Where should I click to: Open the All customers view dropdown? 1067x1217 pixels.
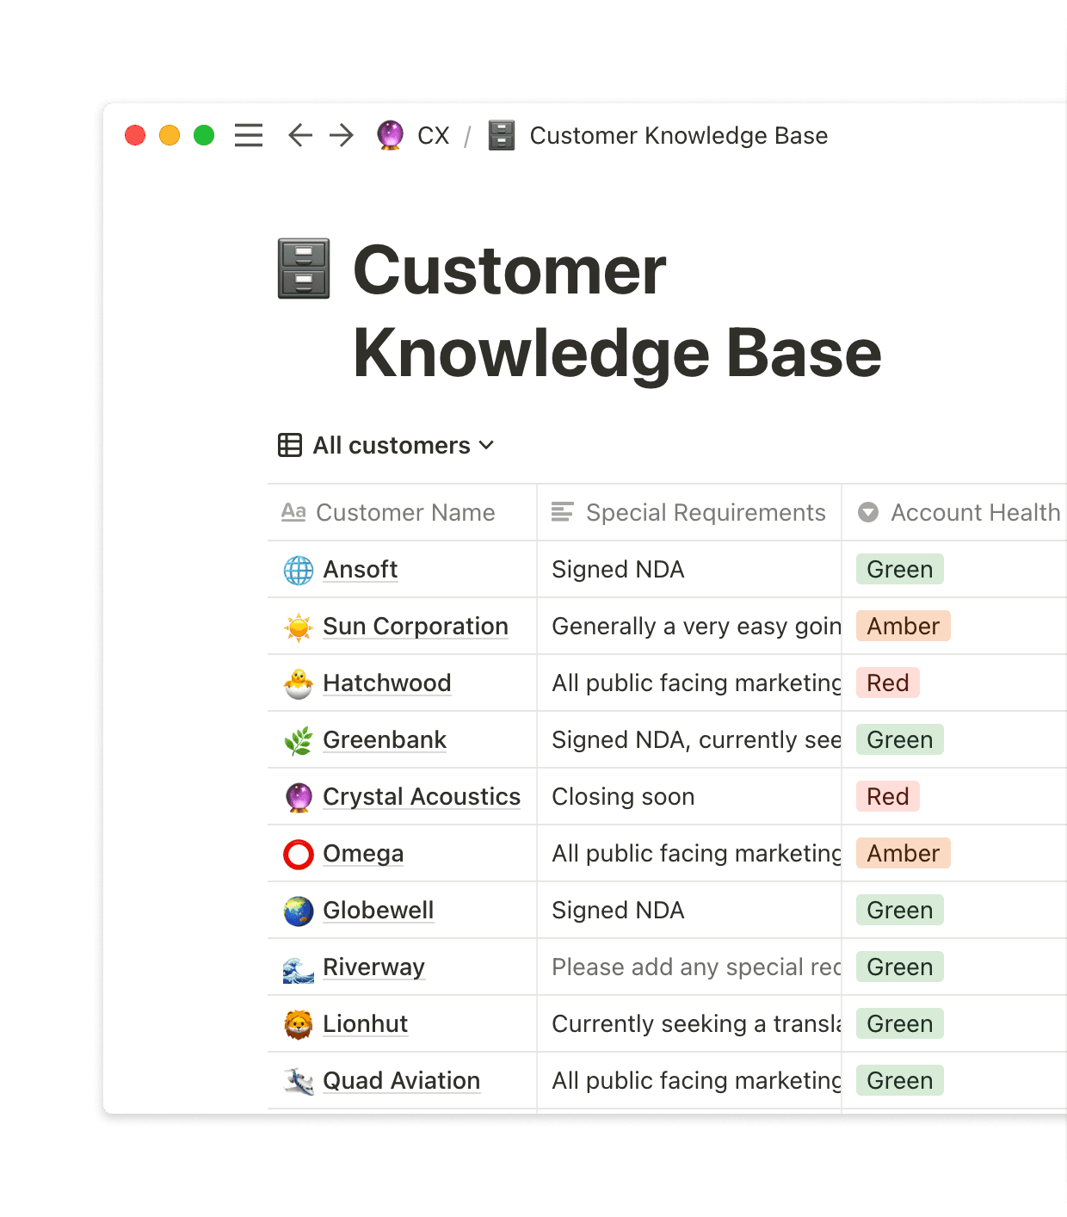486,446
